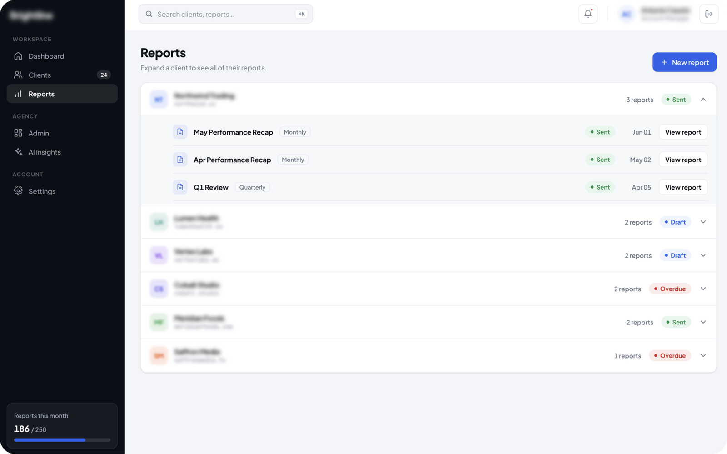Click document icon for May Performance Recap
Screen dimensions: 727x454
[x=180, y=132]
